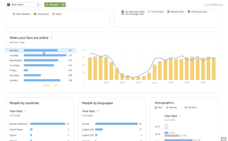Image resolution: width=228 pixels, height=141 pixels.
Task: Select the Mondays row
Action: [x=41, y=50]
